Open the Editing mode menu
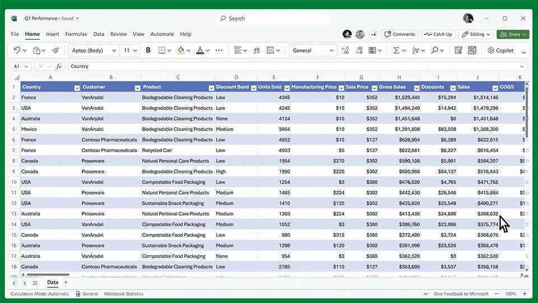The image size is (538, 303). (476, 34)
